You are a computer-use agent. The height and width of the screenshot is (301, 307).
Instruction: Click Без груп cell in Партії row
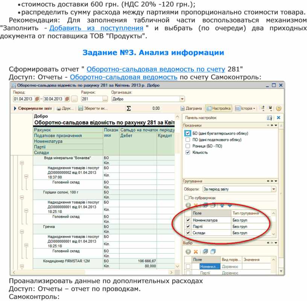251,227
